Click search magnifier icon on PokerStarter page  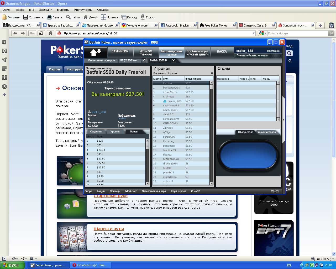[289, 53]
